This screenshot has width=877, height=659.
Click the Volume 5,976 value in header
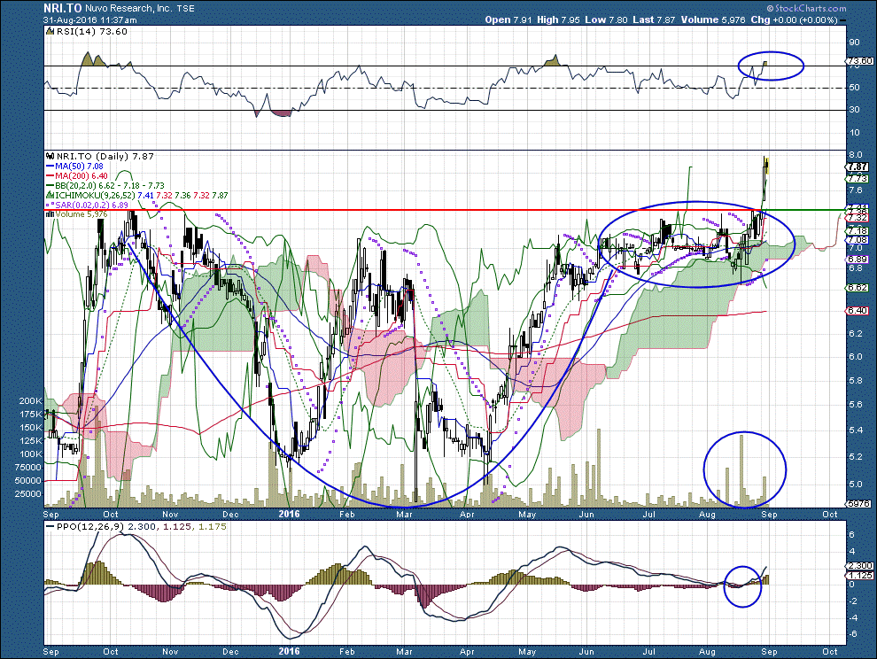(x=713, y=19)
